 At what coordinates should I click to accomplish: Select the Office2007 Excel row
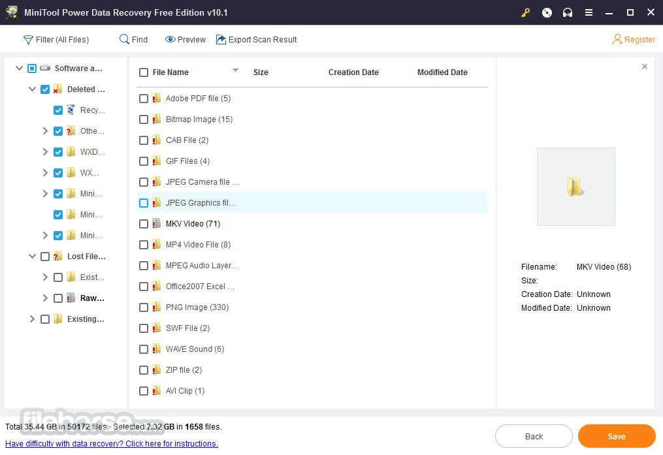point(312,287)
